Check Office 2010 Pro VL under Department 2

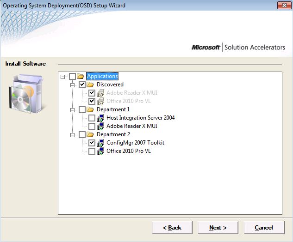(92, 151)
